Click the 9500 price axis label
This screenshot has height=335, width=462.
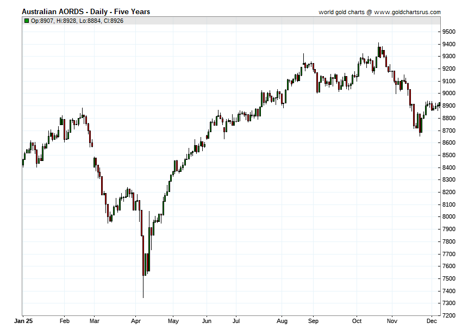449,32
